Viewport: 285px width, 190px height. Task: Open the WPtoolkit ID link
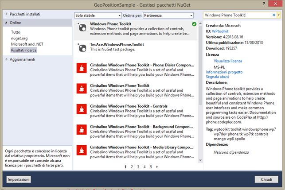click(x=220, y=31)
